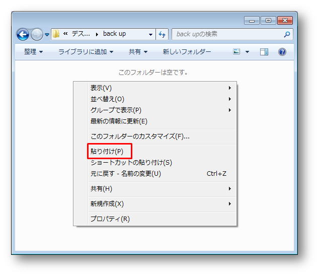Screen dimensions: 319x276
Task: Choose 元に戻す - 名前の変更(U)
Action: coord(163,174)
